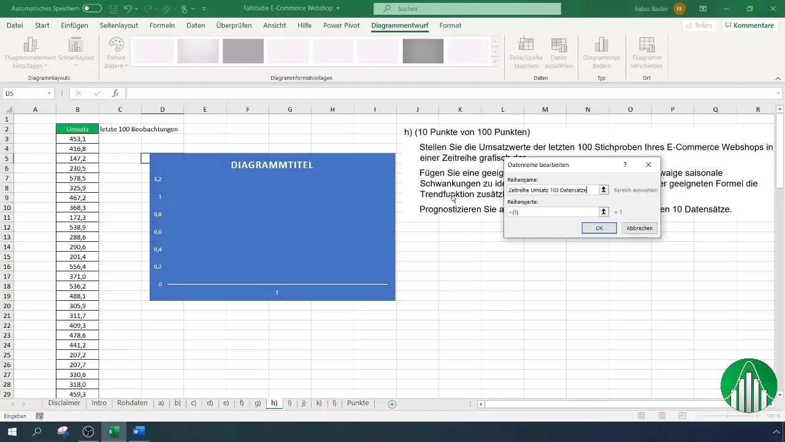The image size is (785, 442).
Task: Open the Diagrammelement hinzufügen menu
Action: pos(29,53)
